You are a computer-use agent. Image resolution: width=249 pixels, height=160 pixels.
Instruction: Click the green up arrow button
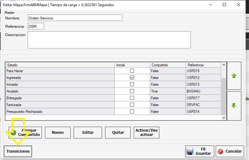(x=234, y=76)
